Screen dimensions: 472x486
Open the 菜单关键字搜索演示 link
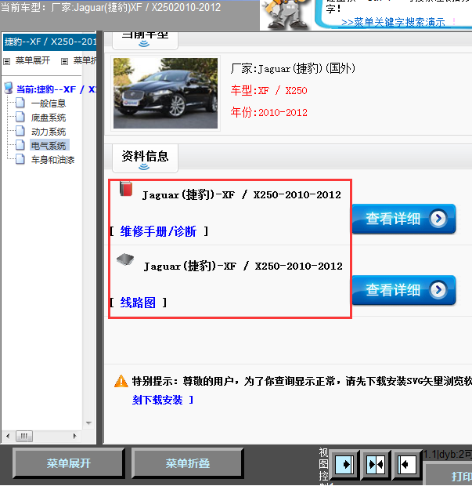[x=393, y=22]
